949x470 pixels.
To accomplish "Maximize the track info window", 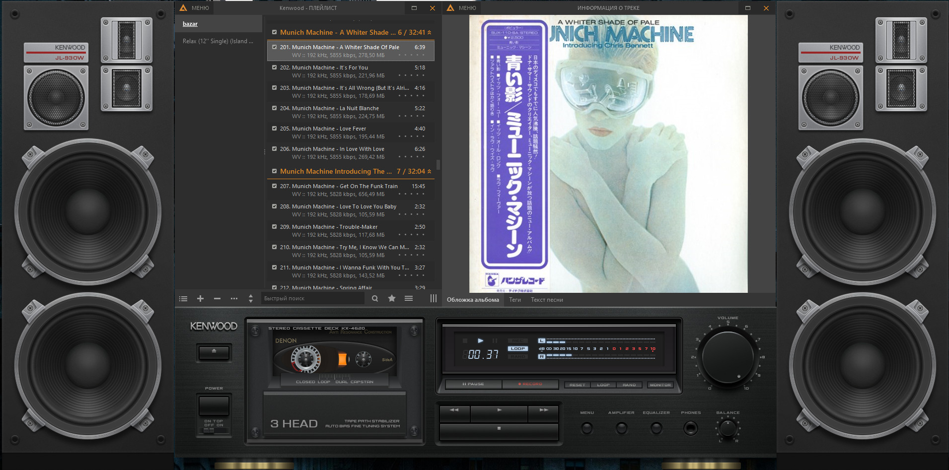I will click(x=748, y=8).
